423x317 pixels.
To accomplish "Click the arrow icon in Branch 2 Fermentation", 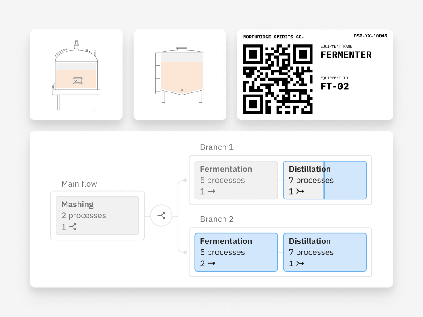I will (x=211, y=263).
